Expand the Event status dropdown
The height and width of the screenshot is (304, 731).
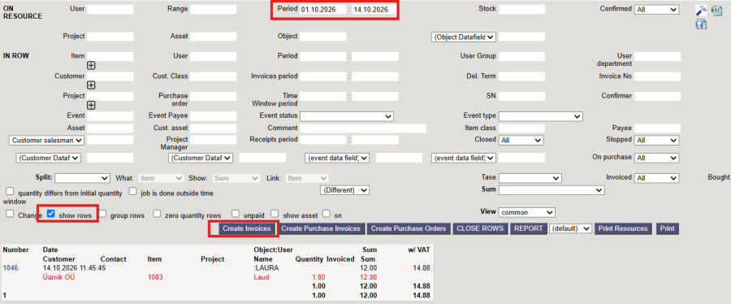click(347, 115)
